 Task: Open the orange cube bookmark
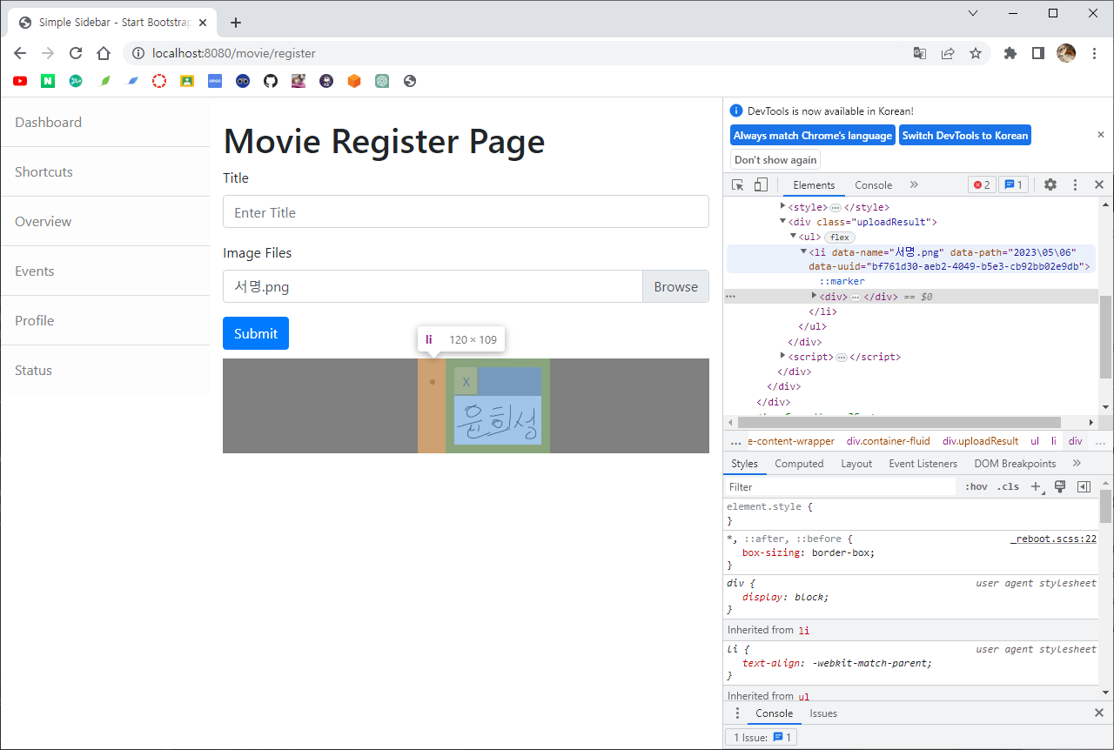[x=354, y=81]
